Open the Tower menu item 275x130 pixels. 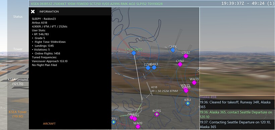pos(18,49)
